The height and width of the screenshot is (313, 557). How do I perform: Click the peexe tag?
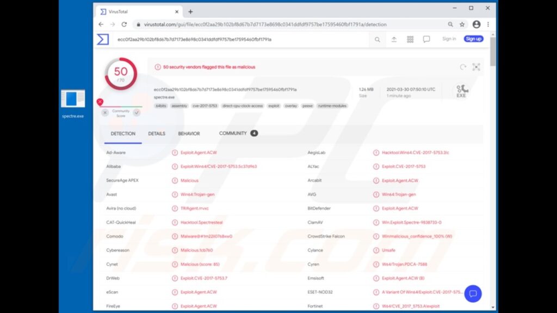coord(307,106)
